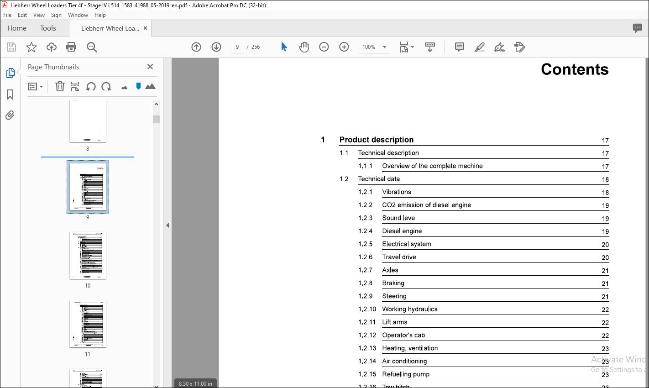The image size is (649, 388).
Task: Close the Liebherr Wheel Loaders document tab
Action: click(x=146, y=28)
